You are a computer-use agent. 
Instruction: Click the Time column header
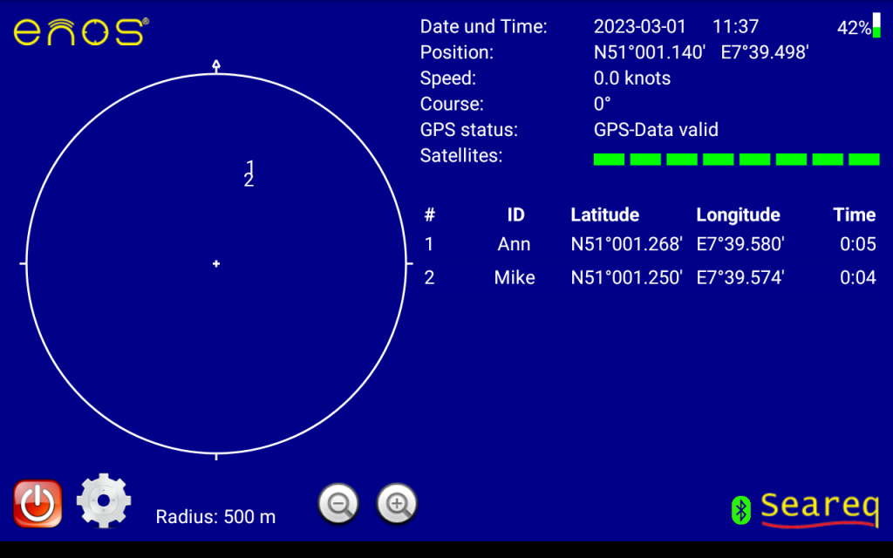[854, 214]
